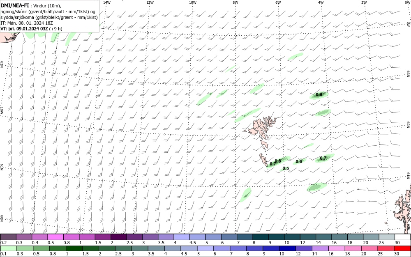Click the 4W longitude label
411x257 pixels.
pos(321,2)
